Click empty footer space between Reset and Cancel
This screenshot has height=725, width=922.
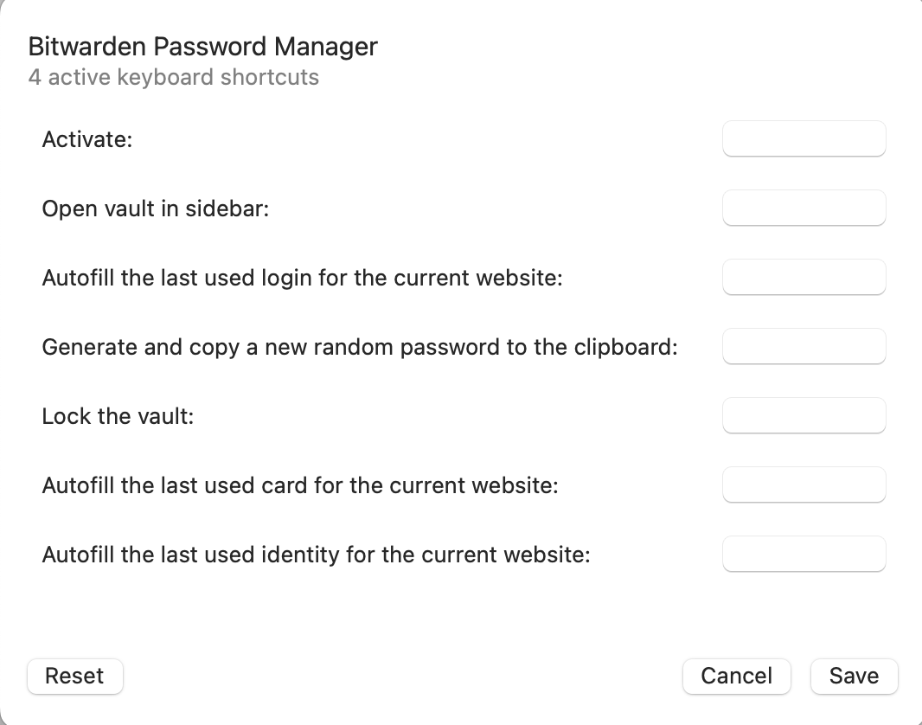[x=402, y=677]
